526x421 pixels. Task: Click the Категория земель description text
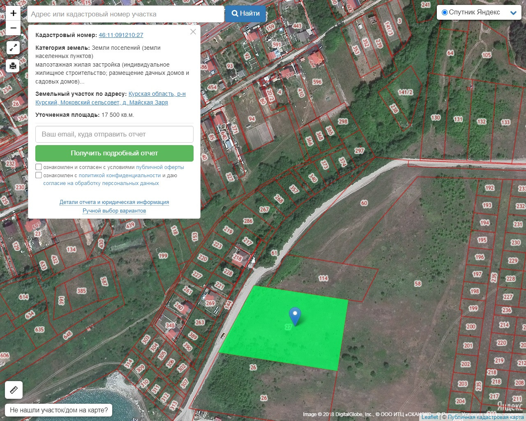click(112, 65)
